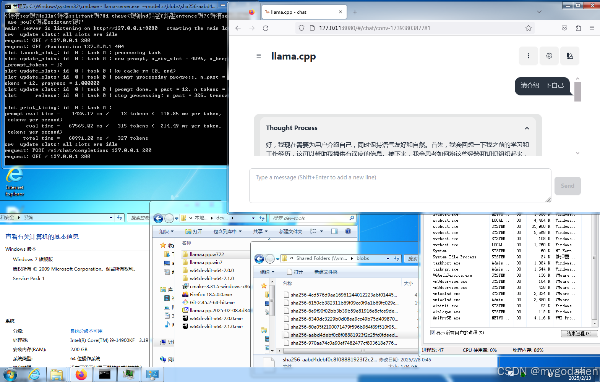The height and width of the screenshot is (382, 600).
Task: Open 共享 dropdown menu
Action: (260, 231)
